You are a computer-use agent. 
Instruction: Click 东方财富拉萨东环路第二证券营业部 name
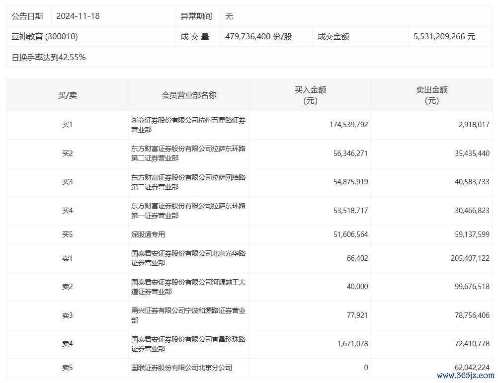click(x=188, y=153)
